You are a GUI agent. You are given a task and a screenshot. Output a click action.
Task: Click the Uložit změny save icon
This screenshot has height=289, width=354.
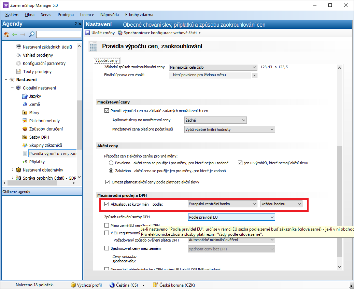(88, 33)
